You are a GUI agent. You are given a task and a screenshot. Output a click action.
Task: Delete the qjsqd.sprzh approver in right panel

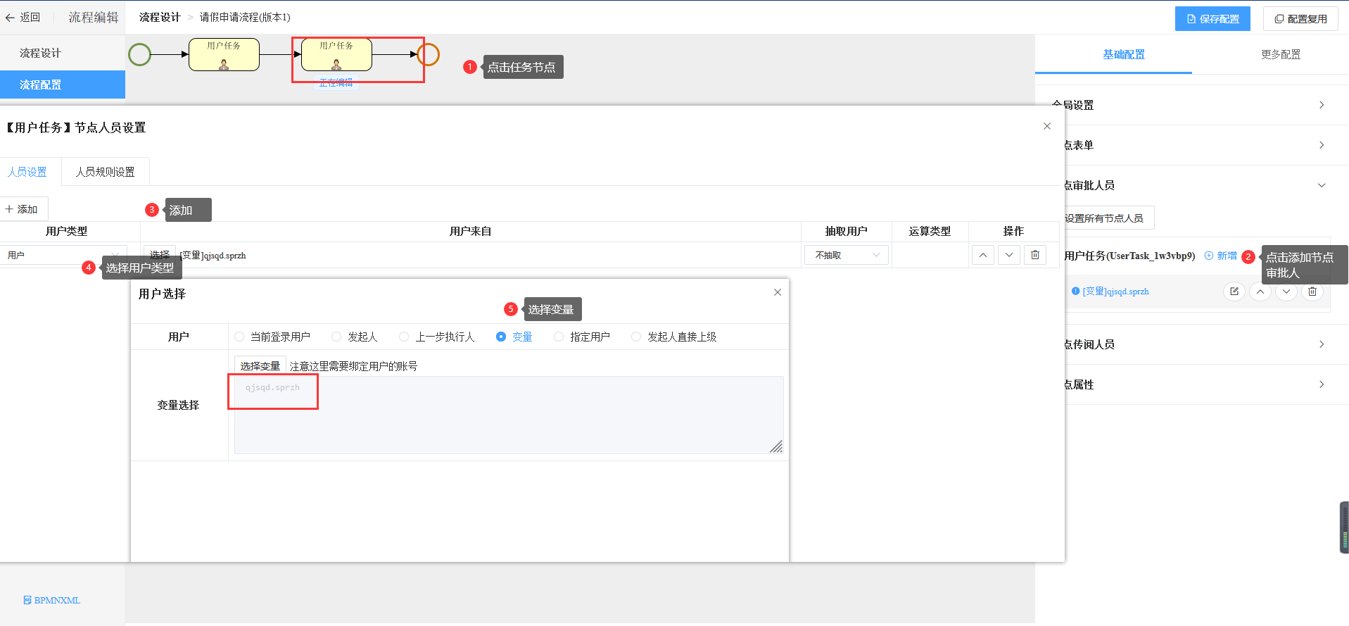[1312, 292]
